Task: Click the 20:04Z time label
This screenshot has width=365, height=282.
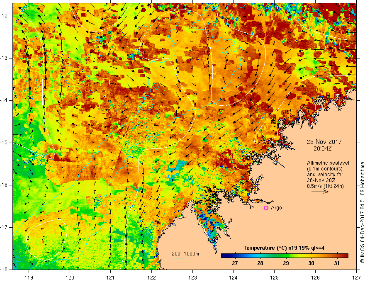Action: point(322,148)
